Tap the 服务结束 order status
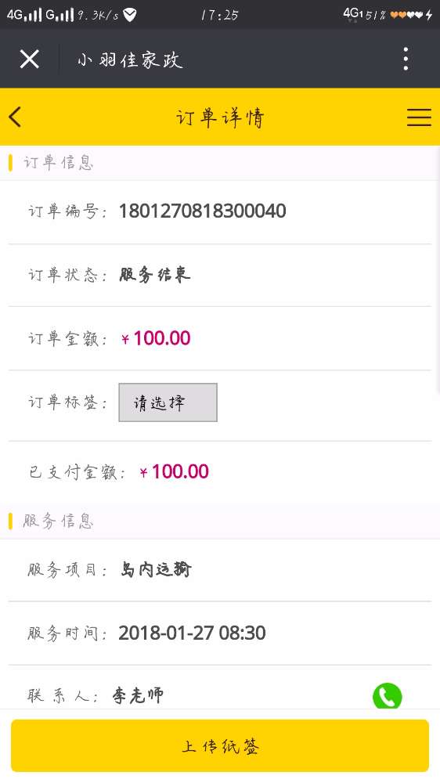 pyautogui.click(x=155, y=275)
